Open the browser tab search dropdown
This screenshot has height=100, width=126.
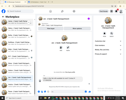click(x=2, y=2)
